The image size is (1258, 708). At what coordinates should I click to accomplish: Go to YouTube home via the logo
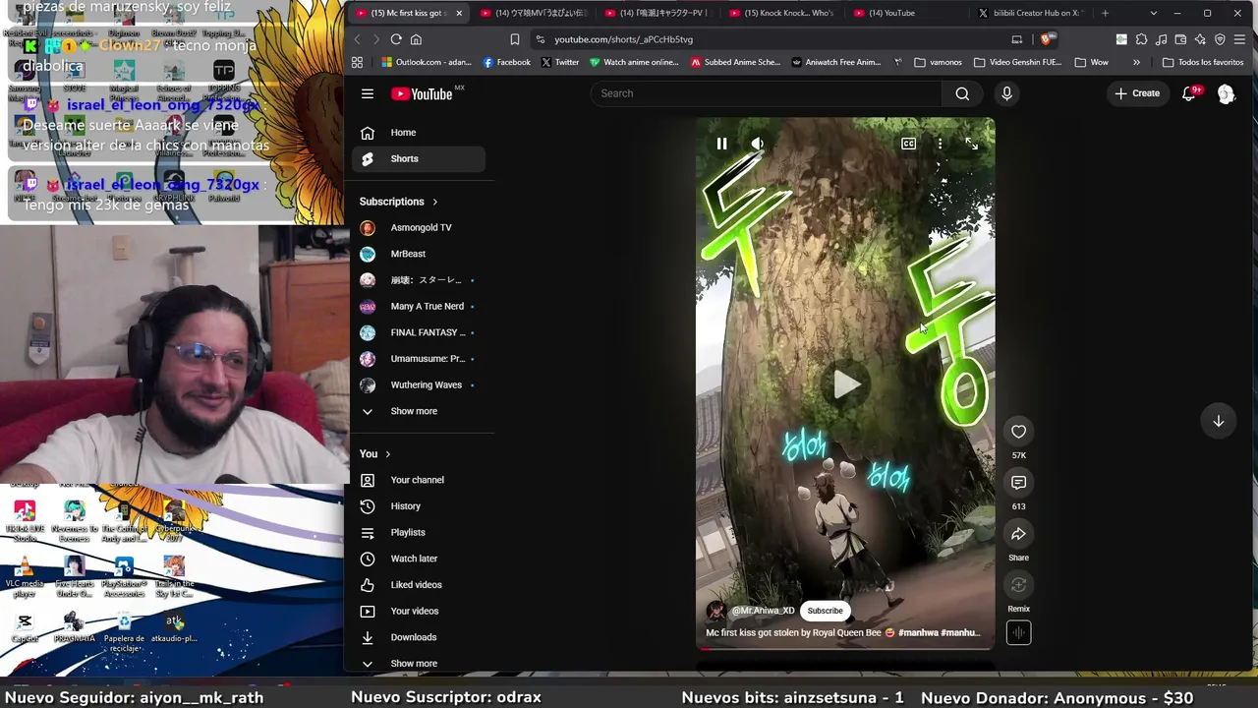[422, 94]
